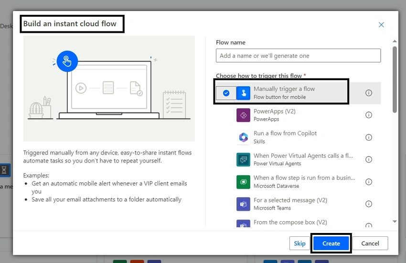Close the instant cloud flow dialog
Viewport: 406px width, 263px height.
(x=381, y=25)
